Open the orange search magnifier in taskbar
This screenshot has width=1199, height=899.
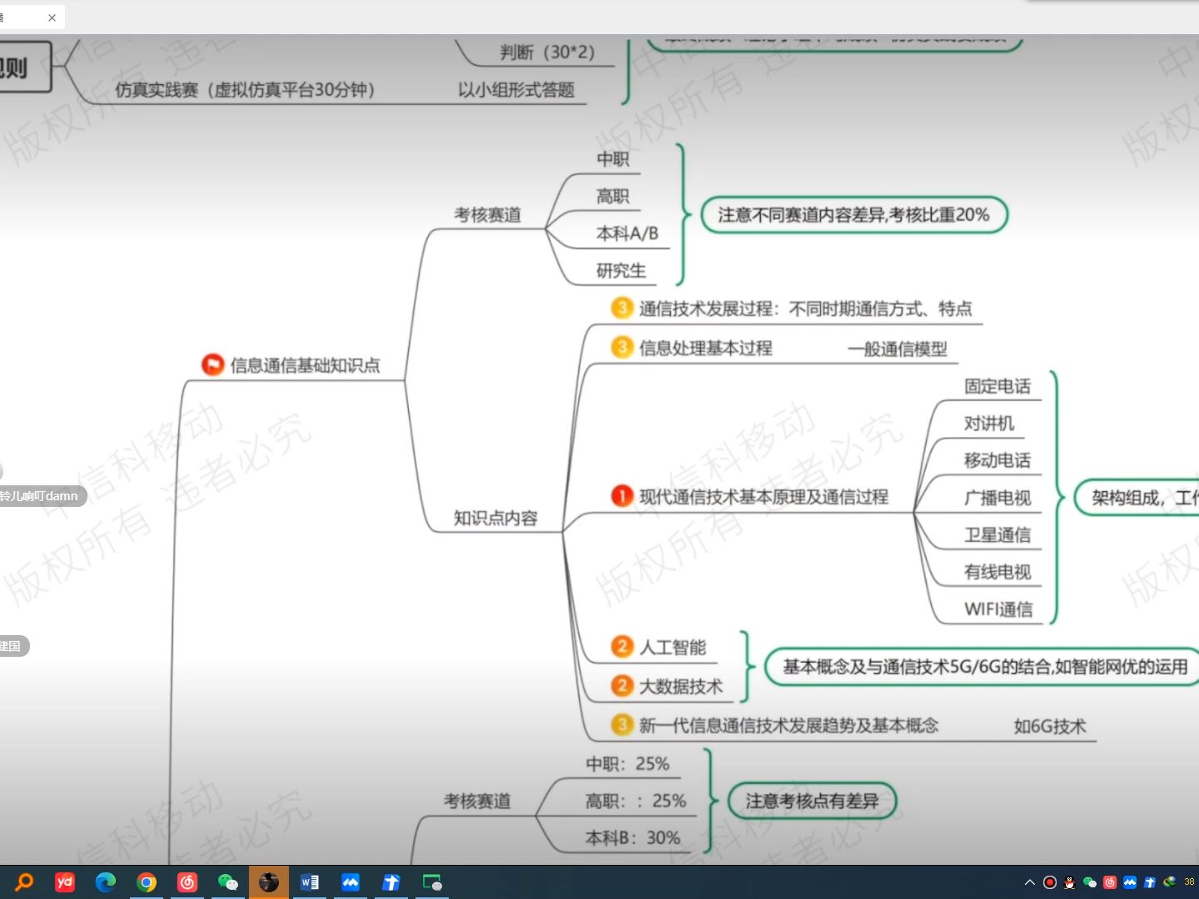(x=24, y=882)
